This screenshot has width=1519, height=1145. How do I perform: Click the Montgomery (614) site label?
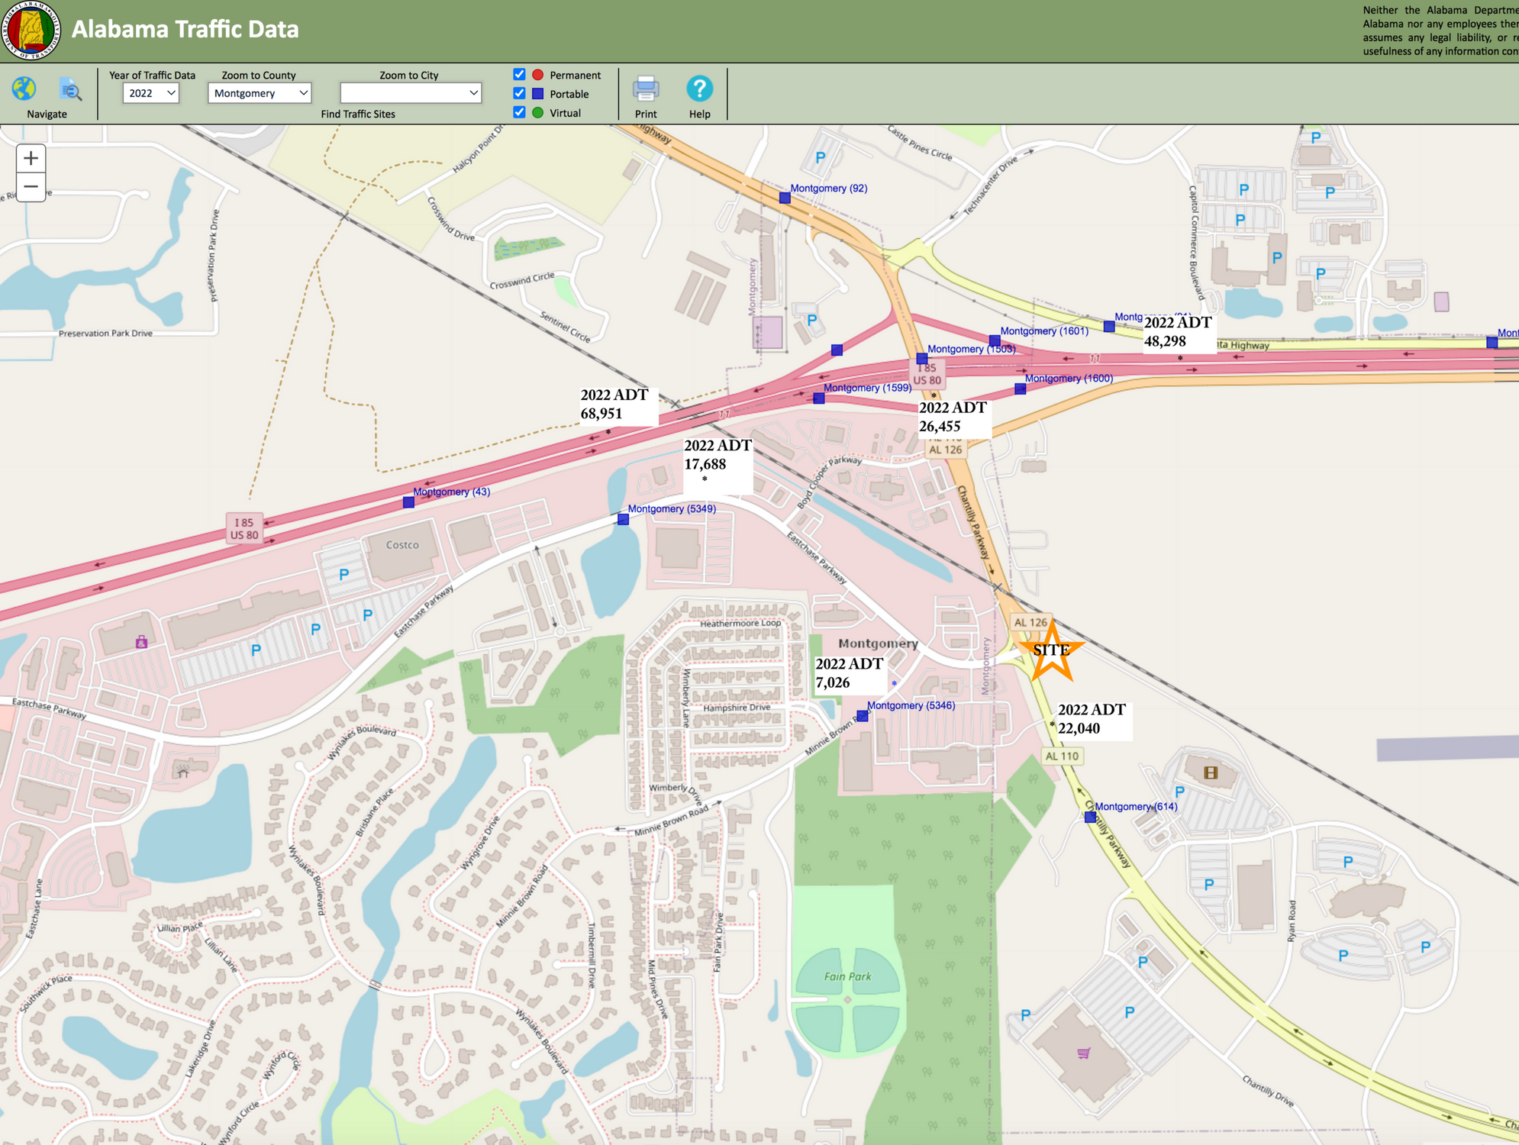(1136, 807)
